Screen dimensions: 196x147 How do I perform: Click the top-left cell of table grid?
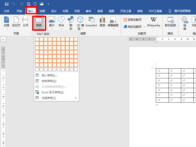click(x=37, y=40)
